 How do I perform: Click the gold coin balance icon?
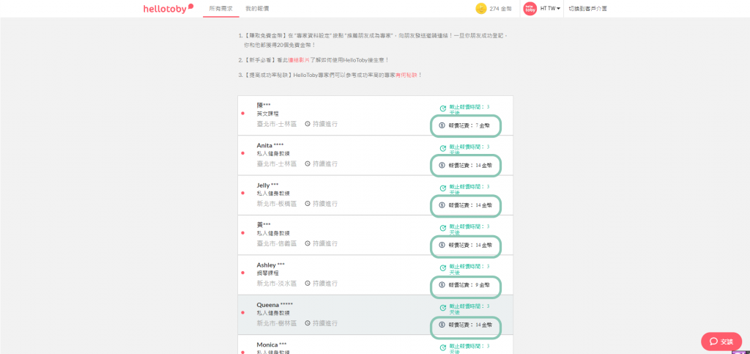pos(481,9)
